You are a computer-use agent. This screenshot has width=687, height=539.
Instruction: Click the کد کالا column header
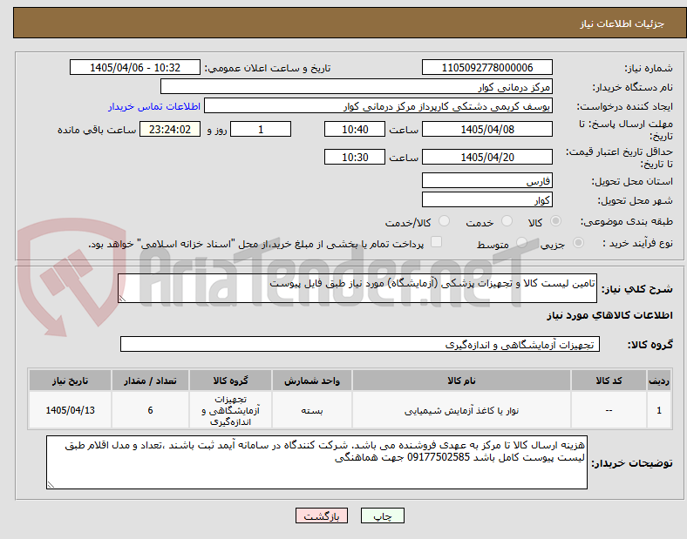609,381
